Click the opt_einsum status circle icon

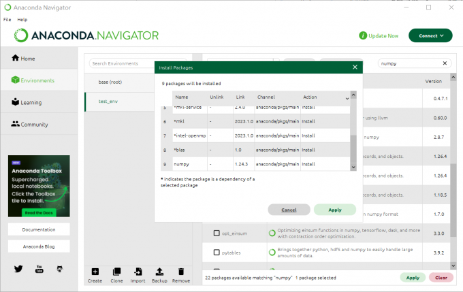coord(272,233)
